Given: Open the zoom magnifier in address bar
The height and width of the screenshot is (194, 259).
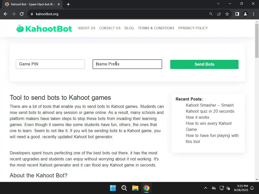Looking at the screenshot, I should coord(211,14).
